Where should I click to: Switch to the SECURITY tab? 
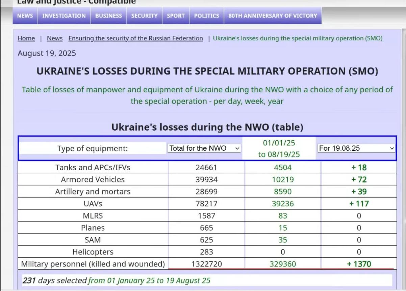point(144,16)
